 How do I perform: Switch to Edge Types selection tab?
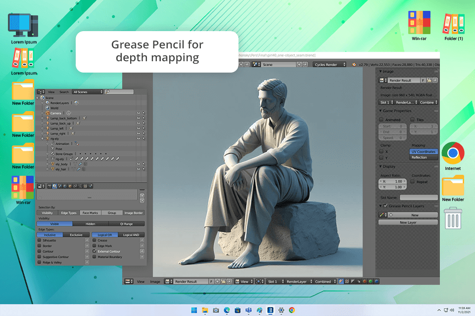pos(69,213)
